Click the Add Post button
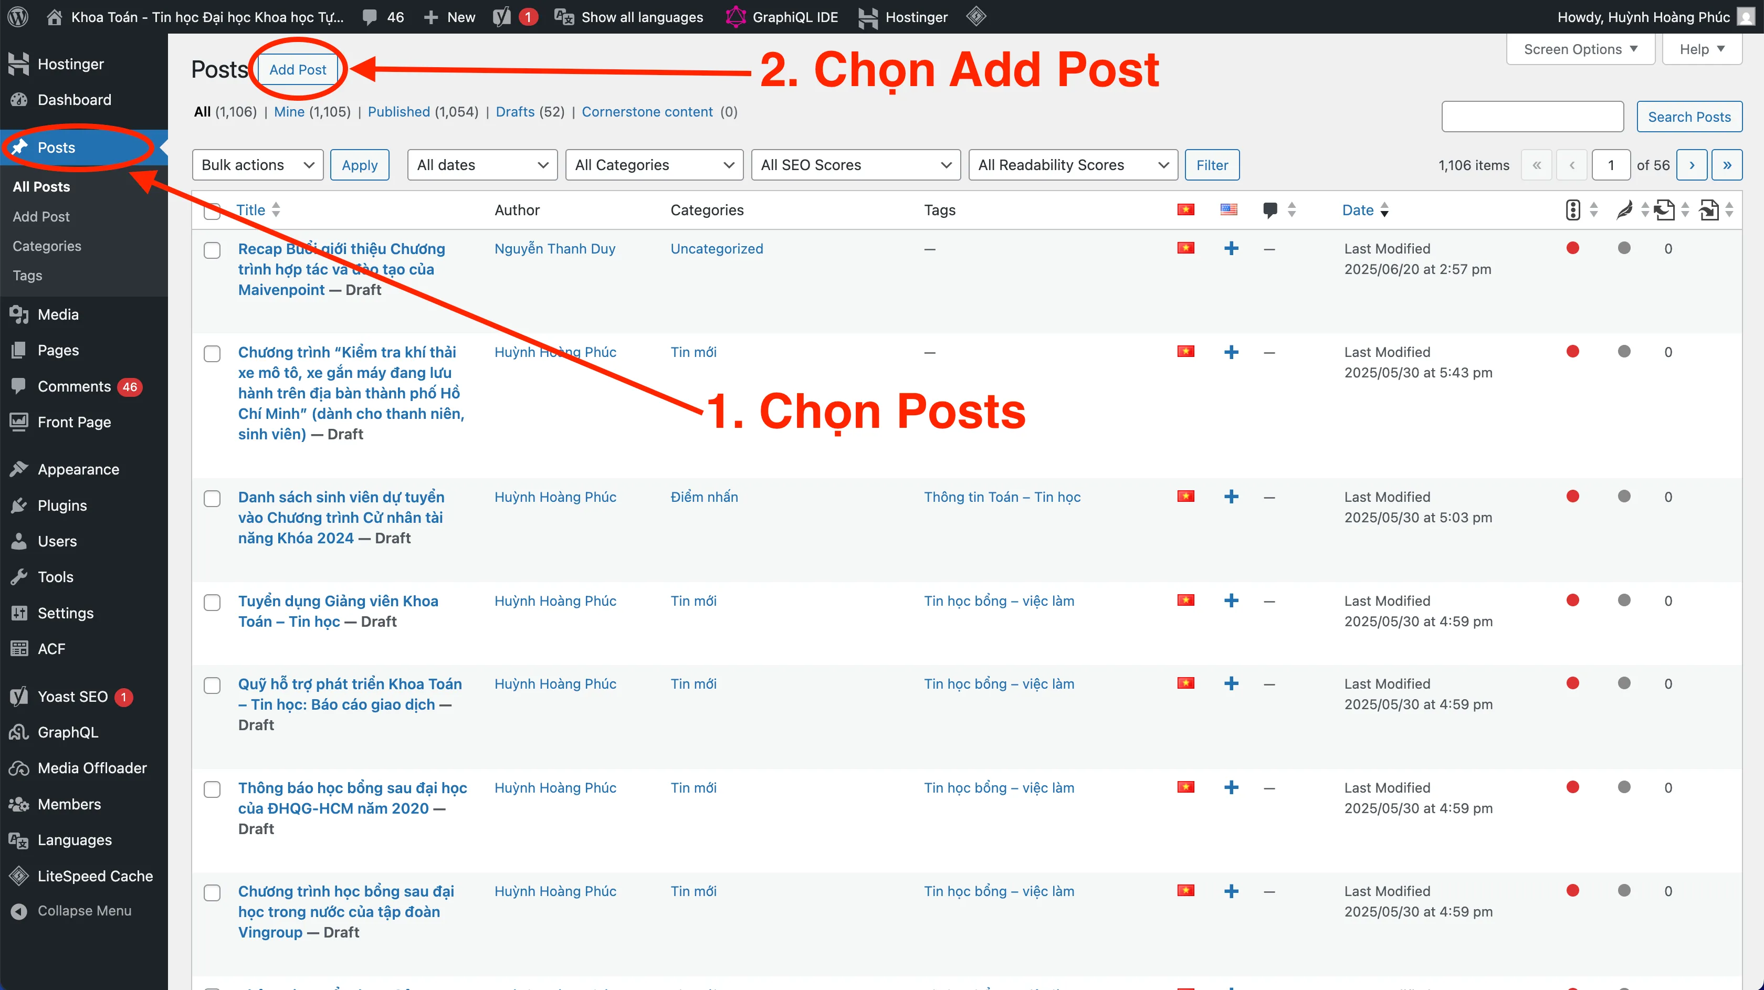This screenshot has width=1764, height=990. 297,69
